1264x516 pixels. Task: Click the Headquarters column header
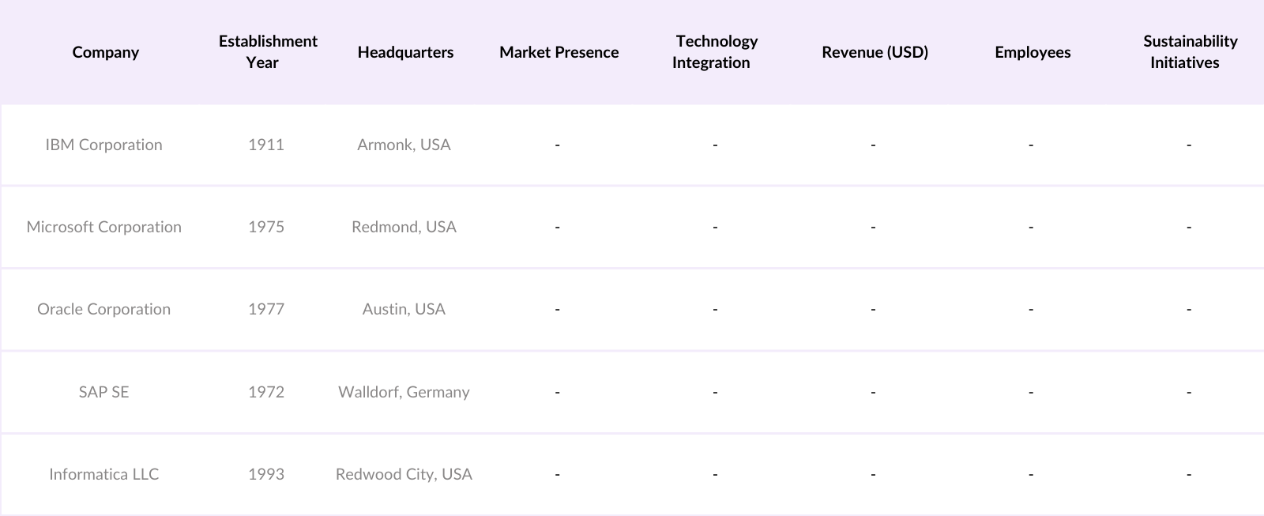tap(405, 52)
